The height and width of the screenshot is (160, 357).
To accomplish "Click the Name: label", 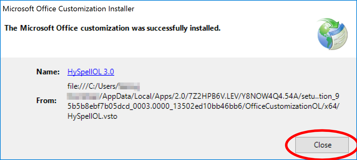I will click(48, 72).
